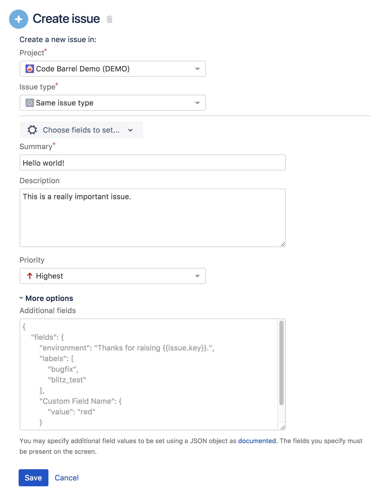
Task: Open the Project dropdown arrow
Action: tap(197, 69)
